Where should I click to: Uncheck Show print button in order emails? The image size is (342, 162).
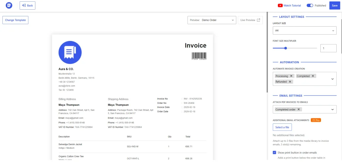pyautogui.click(x=275, y=153)
